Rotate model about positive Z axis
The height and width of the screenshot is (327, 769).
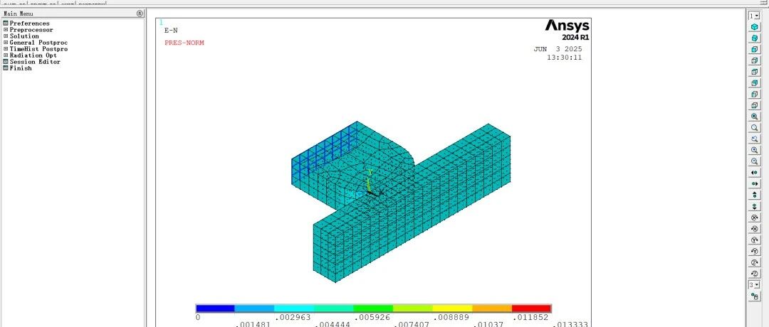pyautogui.click(x=755, y=262)
